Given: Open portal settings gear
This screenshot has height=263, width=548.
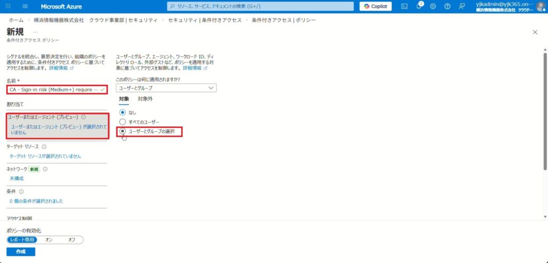Looking at the screenshot, I should (433, 6).
